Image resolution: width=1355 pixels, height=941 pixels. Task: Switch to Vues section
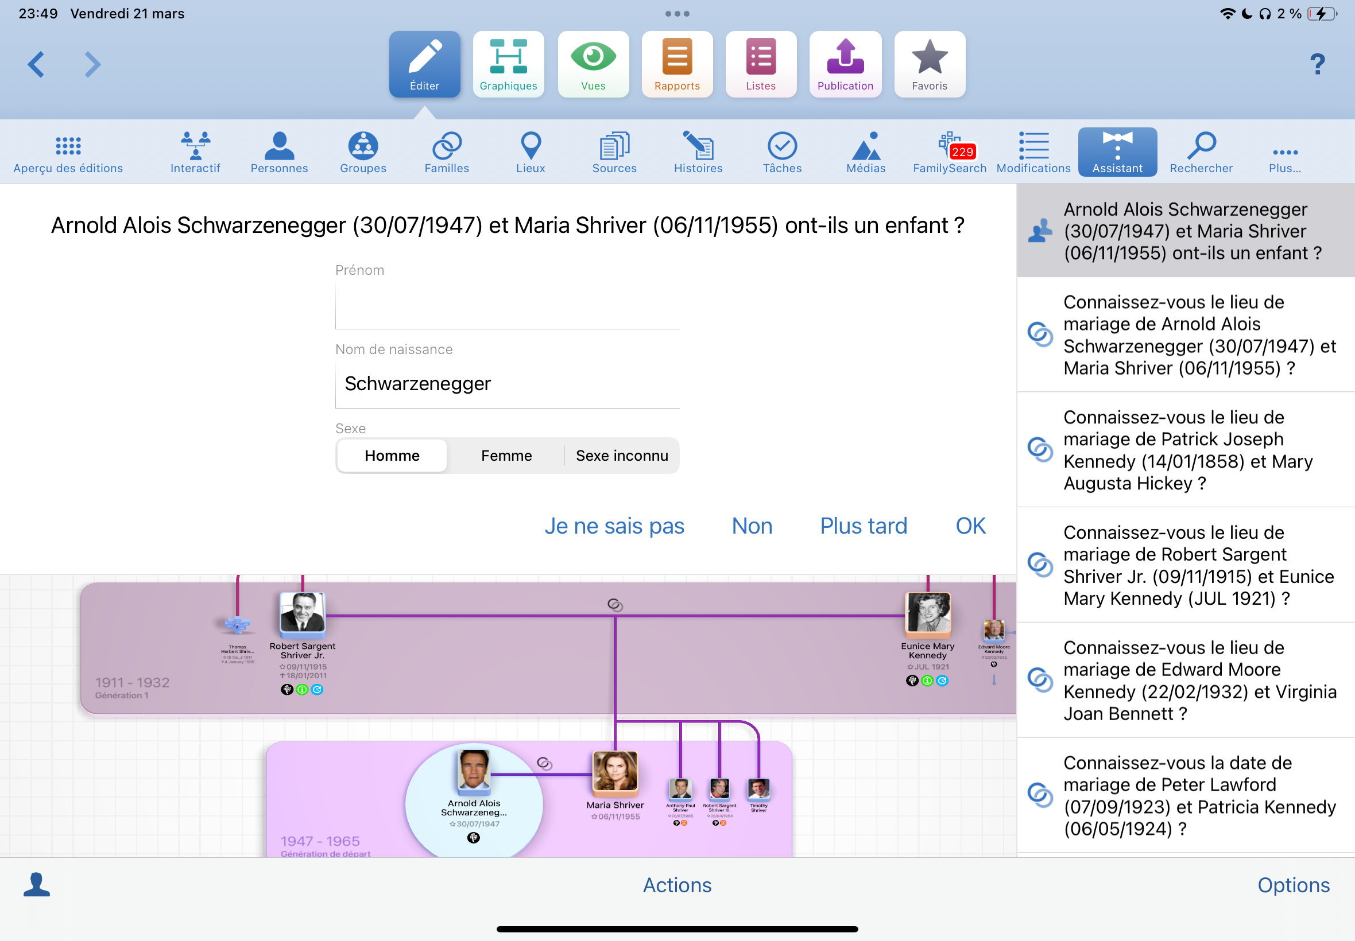tap(593, 64)
